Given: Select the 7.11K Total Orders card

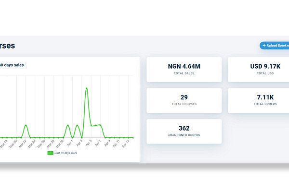Looking at the screenshot, I should pos(258,100).
